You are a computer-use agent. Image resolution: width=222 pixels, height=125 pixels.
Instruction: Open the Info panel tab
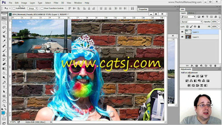click(183, 9)
